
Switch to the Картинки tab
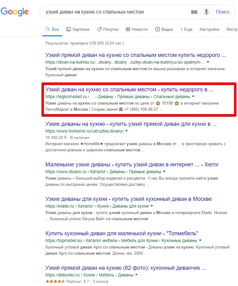[78, 29]
